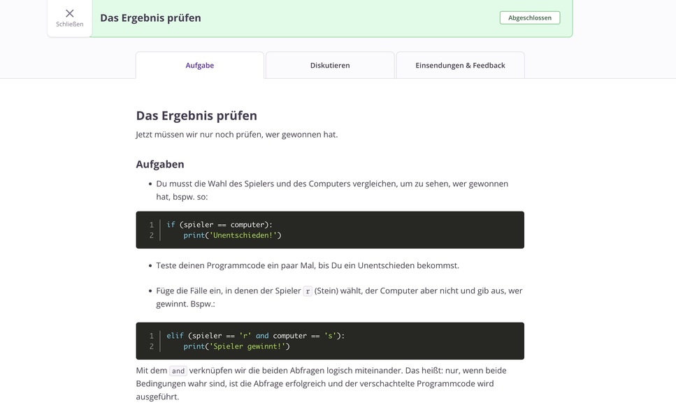This screenshot has width=676, height=419.
Task: Click the elif code line in second block
Action: (x=255, y=336)
